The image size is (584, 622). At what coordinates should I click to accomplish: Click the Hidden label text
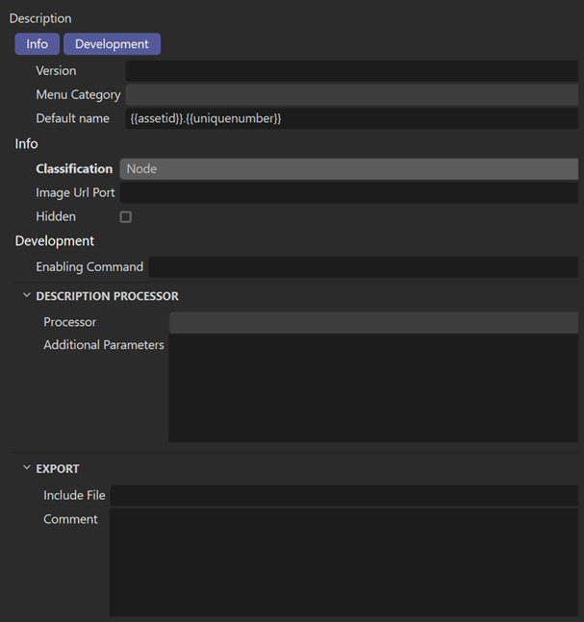pyautogui.click(x=56, y=217)
